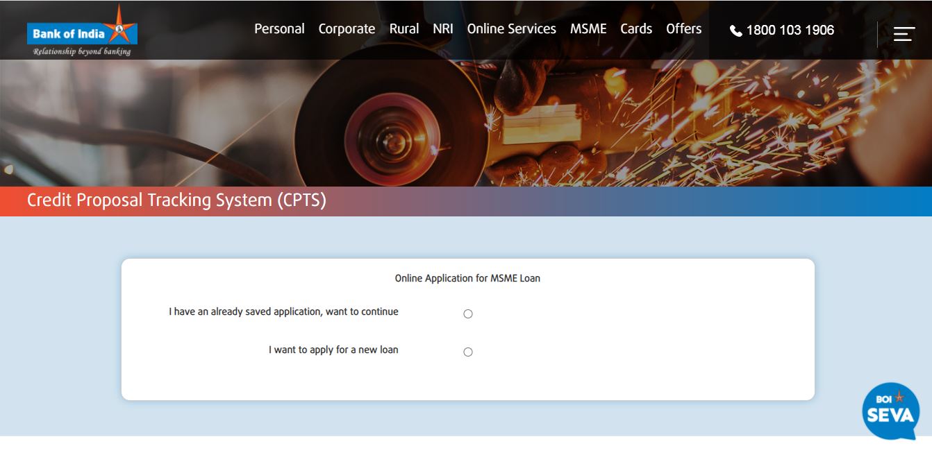
Task: Click the 'already saved application' label text
Action: coord(283,312)
